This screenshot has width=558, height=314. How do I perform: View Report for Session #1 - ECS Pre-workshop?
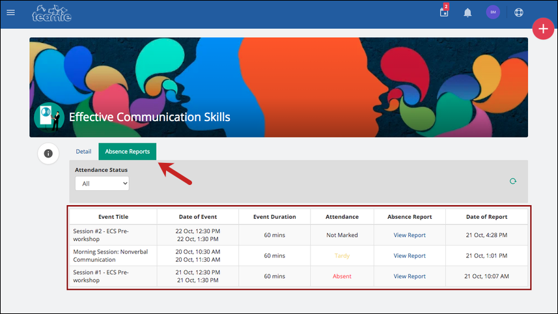(x=410, y=276)
